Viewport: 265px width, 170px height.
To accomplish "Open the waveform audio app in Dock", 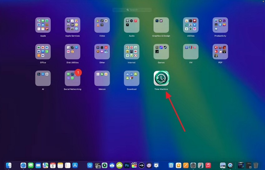I will click(142, 165).
